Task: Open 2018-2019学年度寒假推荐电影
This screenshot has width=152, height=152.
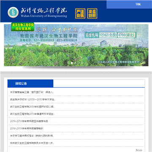Action: coord(27,128)
